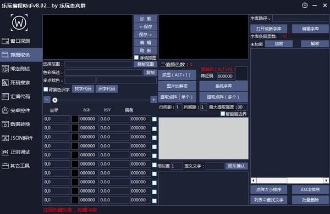This screenshot has height=214, width=330.
Task: Enable 智能留边界 checkbox
Action: [x=223, y=114]
